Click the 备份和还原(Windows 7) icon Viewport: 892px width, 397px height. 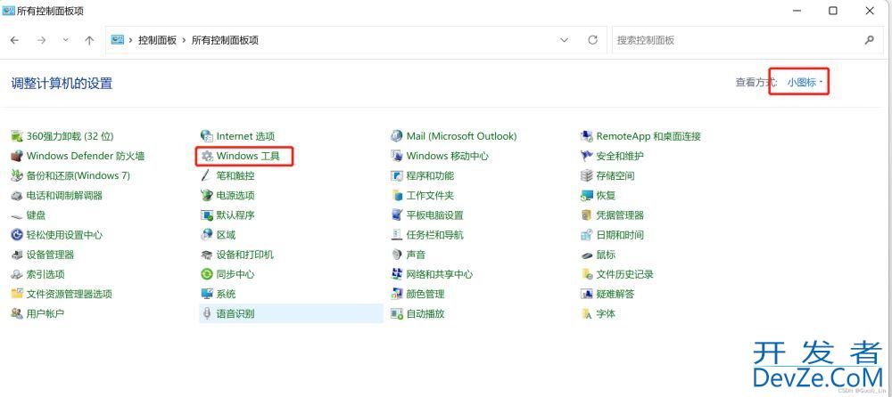17,175
